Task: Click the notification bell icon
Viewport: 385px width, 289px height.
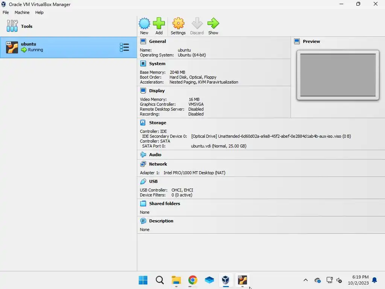Action: (x=375, y=280)
